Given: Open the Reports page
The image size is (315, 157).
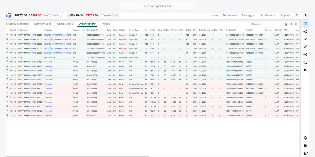Looking at the screenshot, I should tap(286, 16).
